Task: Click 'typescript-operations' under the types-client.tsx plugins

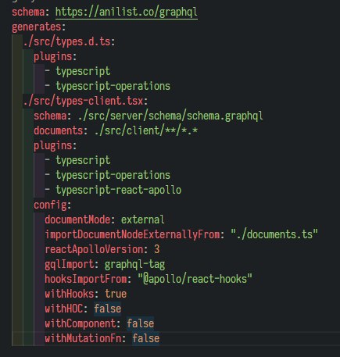Action: [x=113, y=175]
